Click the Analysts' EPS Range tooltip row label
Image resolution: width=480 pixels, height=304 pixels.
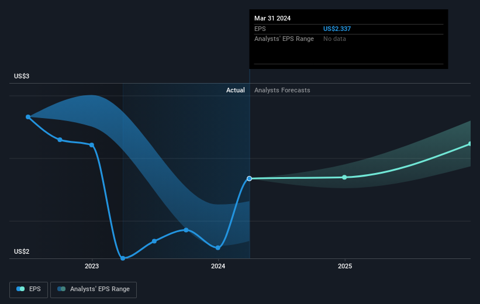[x=284, y=39]
